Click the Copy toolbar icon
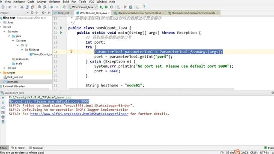The width and height of the screenshot is (274, 154). tap(27, 7)
